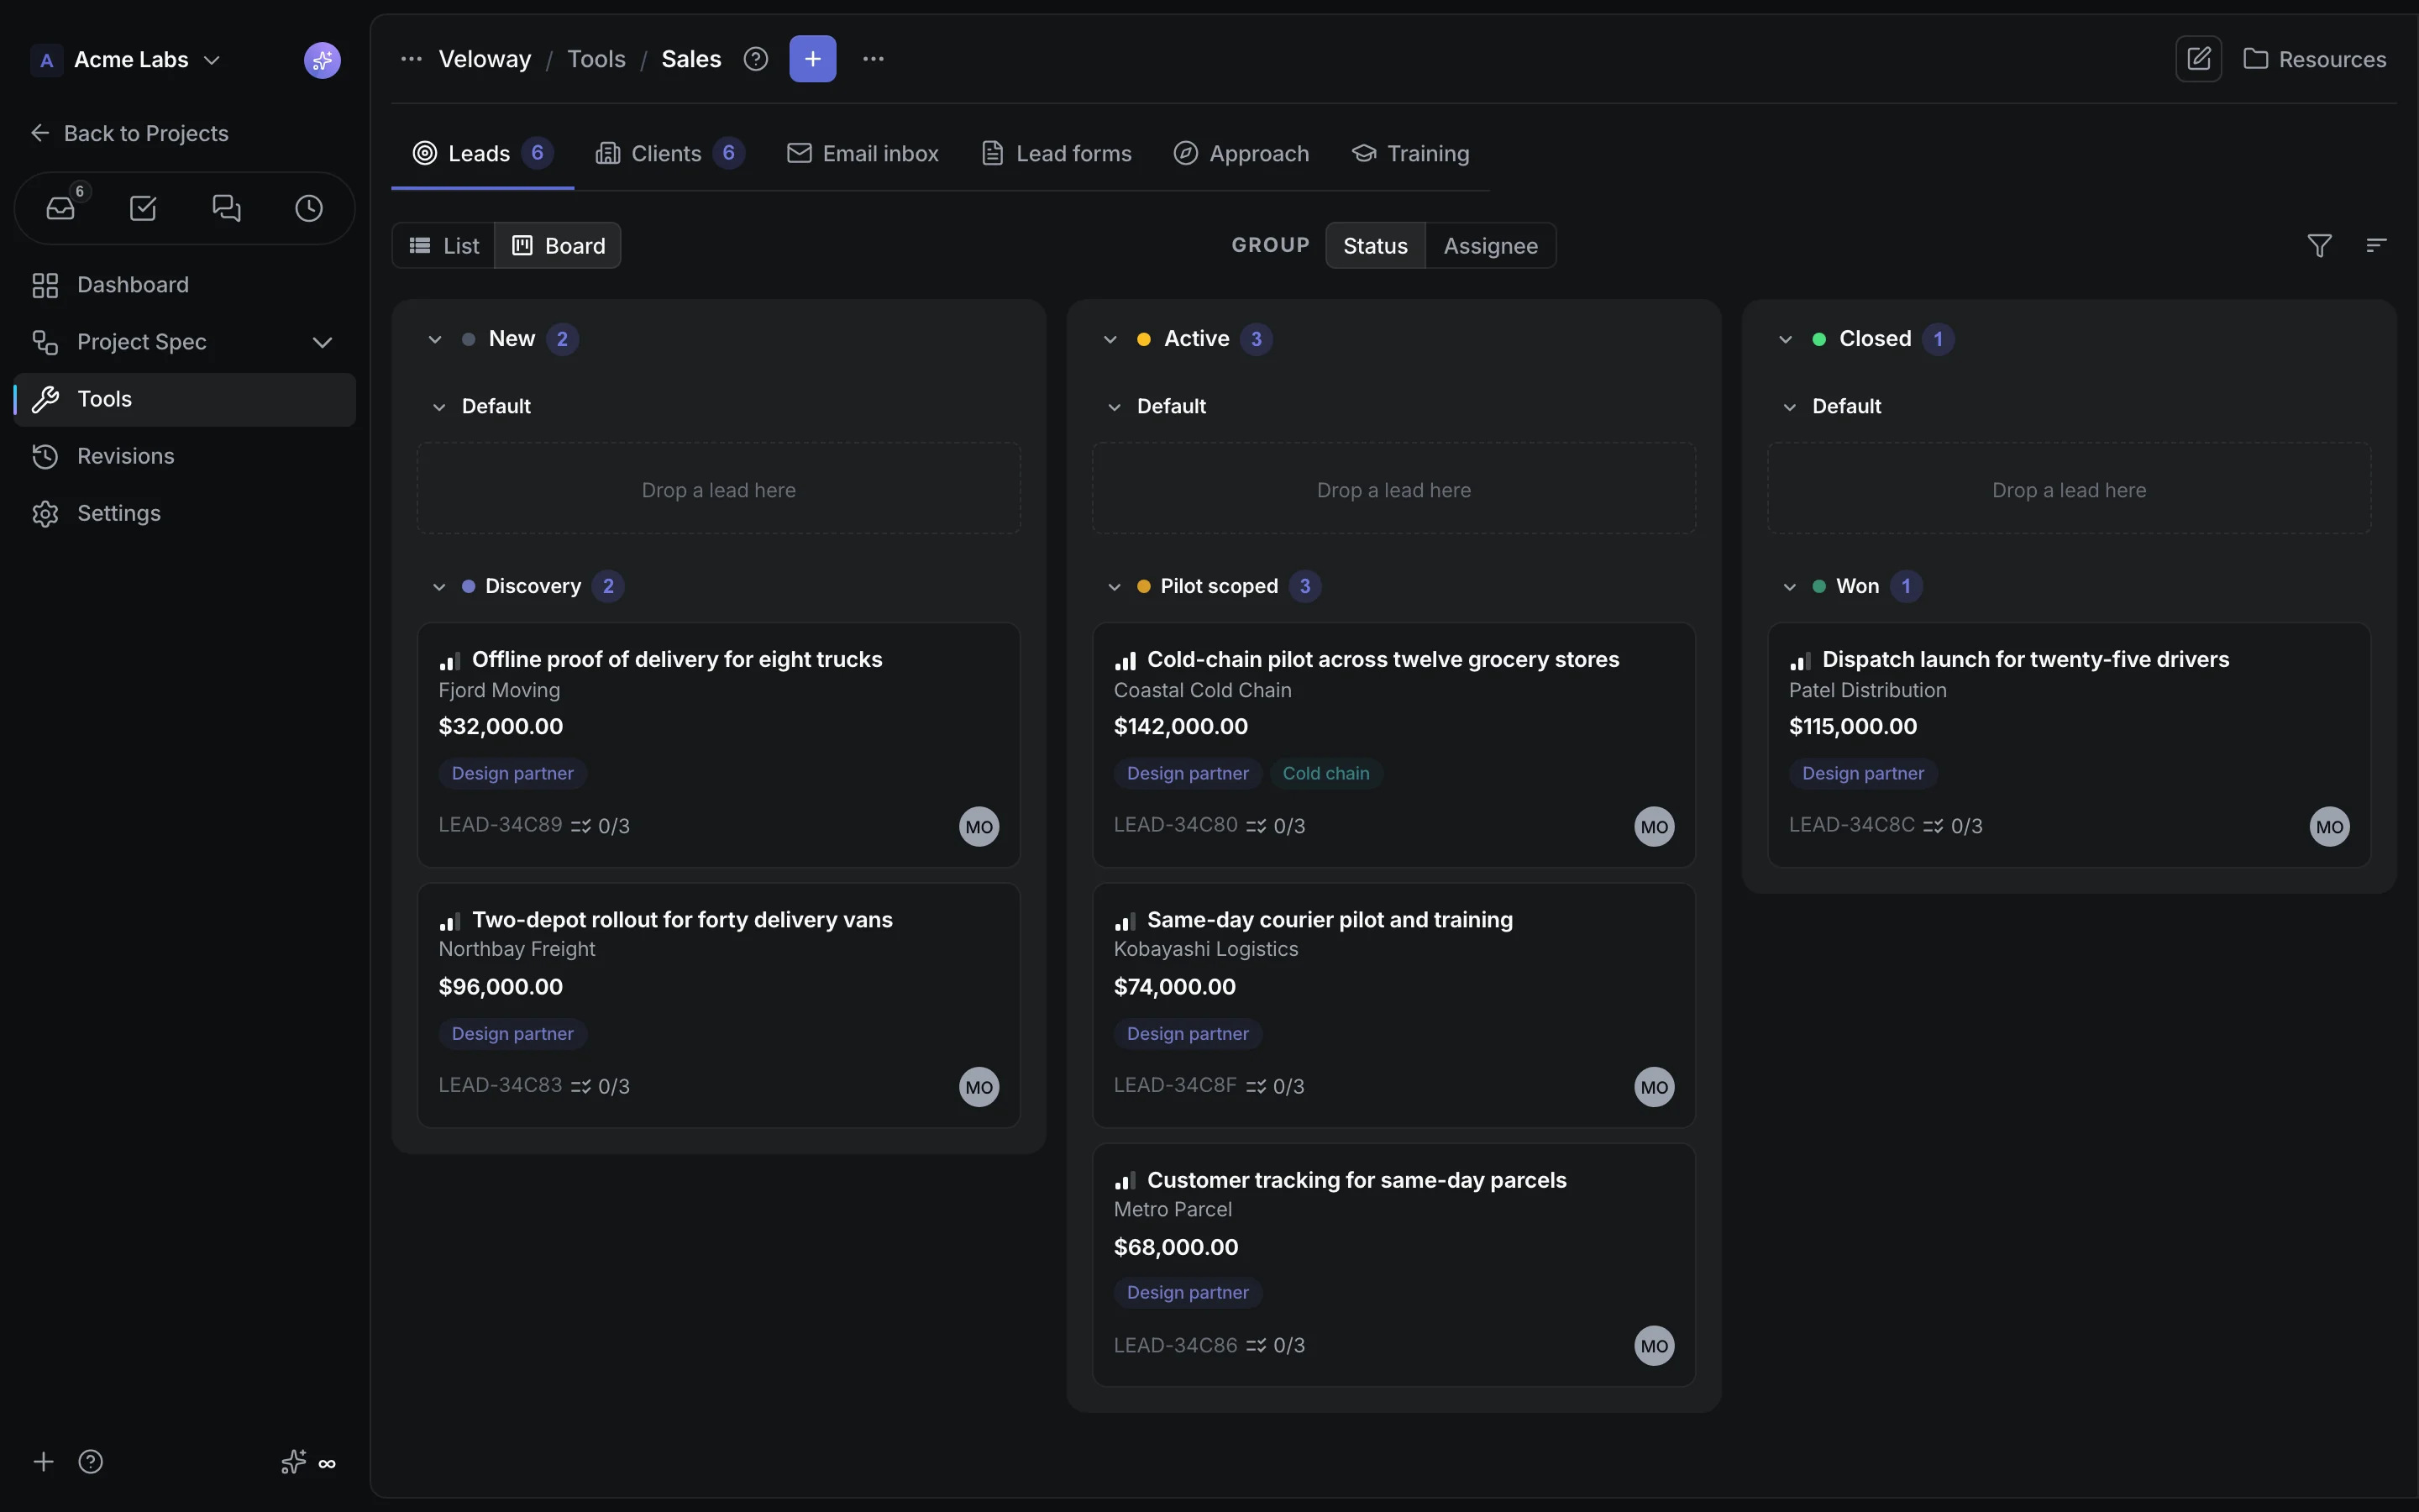The image size is (2419, 1512).
Task: Open the sort lines icon
Action: tap(2376, 245)
